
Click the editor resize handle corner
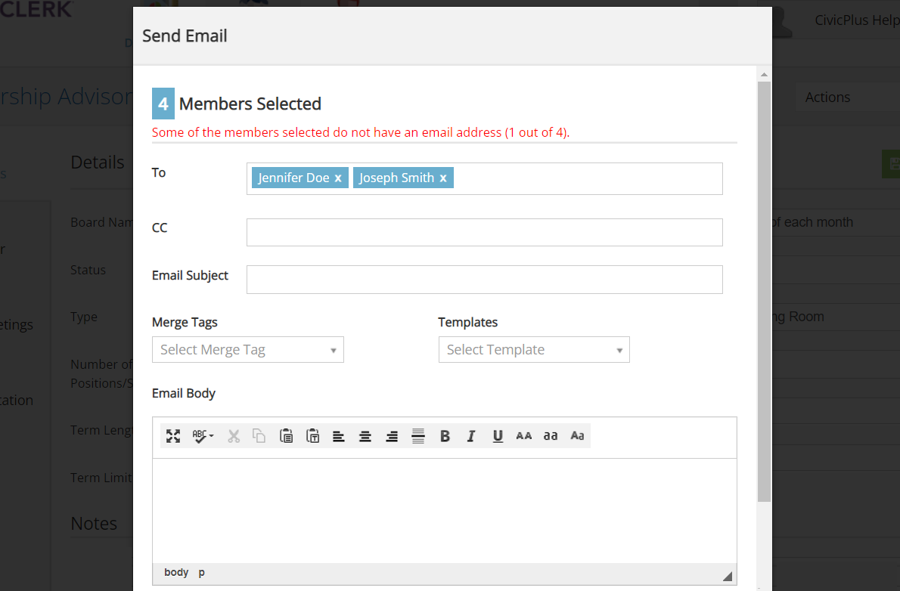[x=728, y=576]
